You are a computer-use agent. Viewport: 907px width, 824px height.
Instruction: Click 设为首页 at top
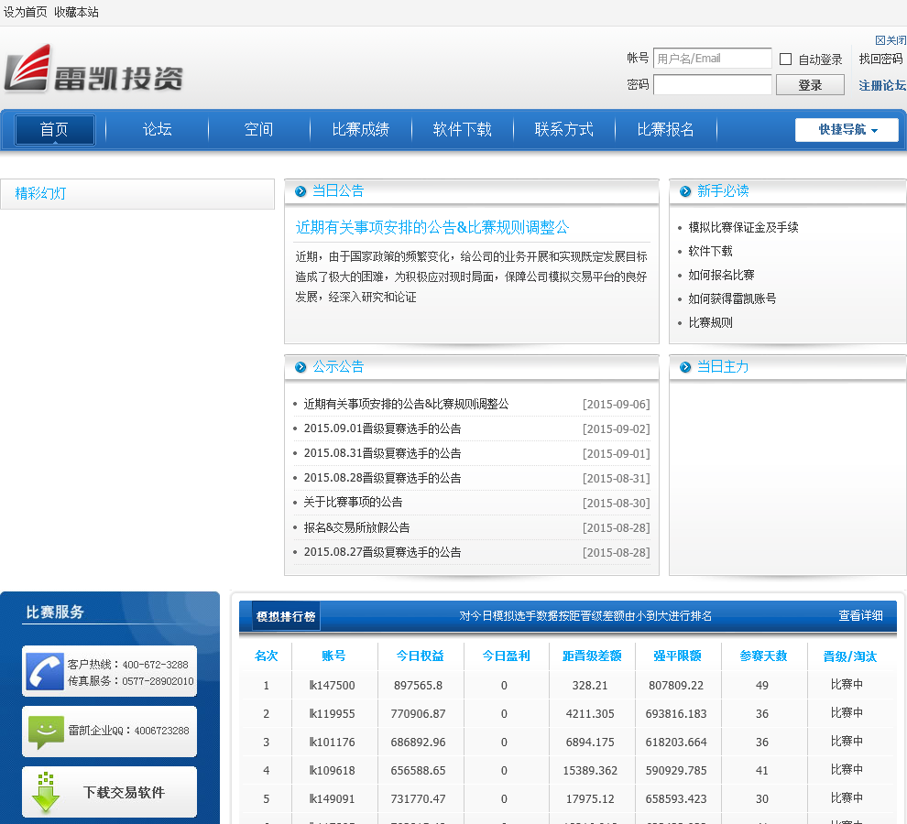pyautogui.click(x=25, y=12)
